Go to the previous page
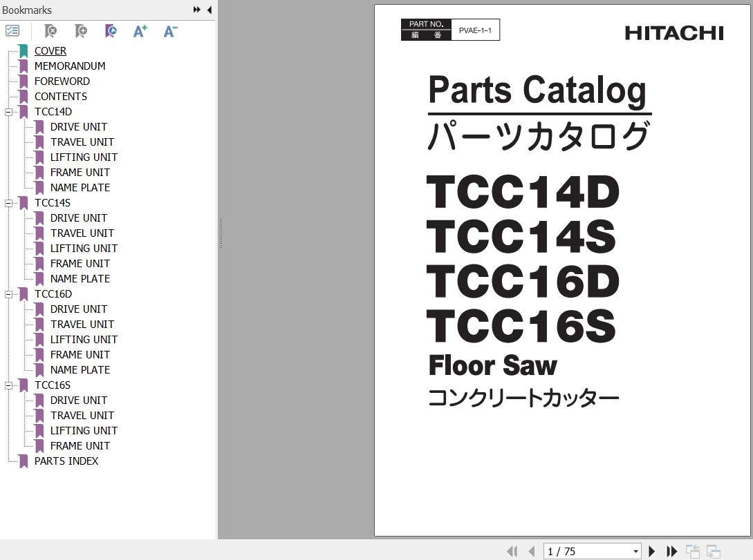The image size is (753, 560). point(531,552)
